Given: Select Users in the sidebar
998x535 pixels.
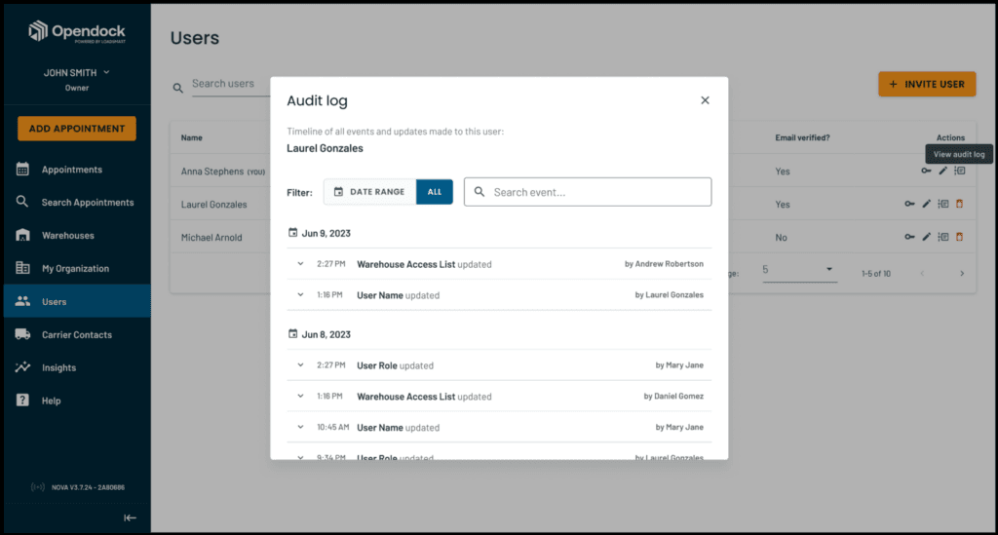Looking at the screenshot, I should click(76, 301).
